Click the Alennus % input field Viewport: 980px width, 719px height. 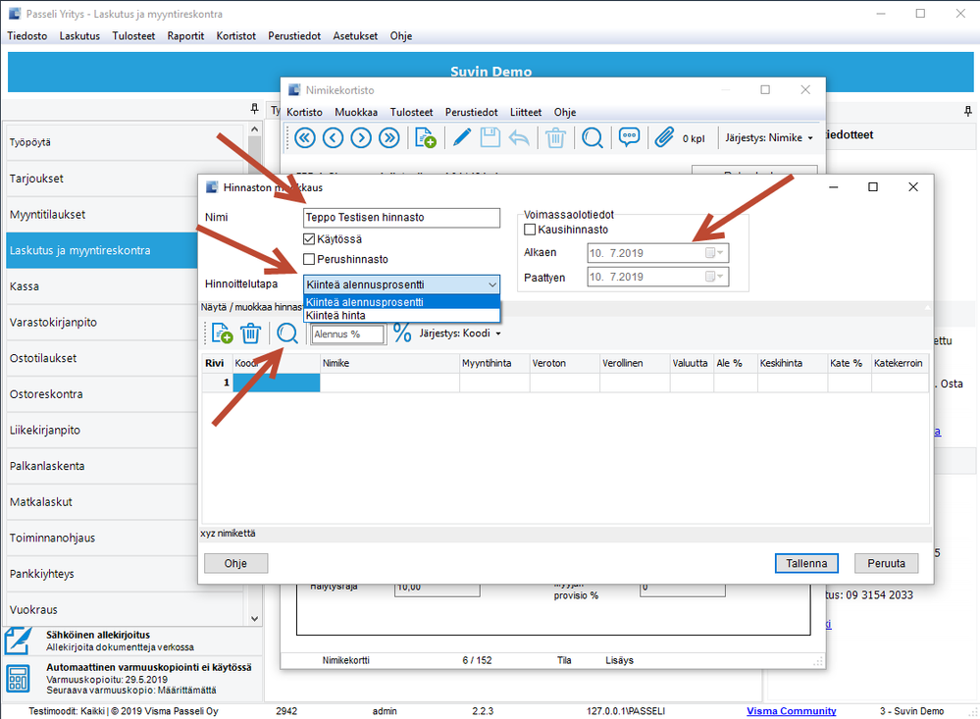pyautogui.click(x=347, y=334)
